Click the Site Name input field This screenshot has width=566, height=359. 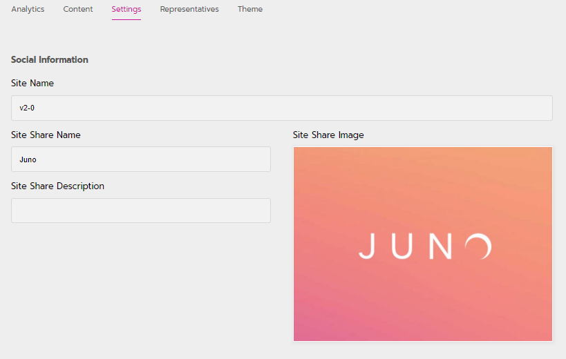pos(282,108)
